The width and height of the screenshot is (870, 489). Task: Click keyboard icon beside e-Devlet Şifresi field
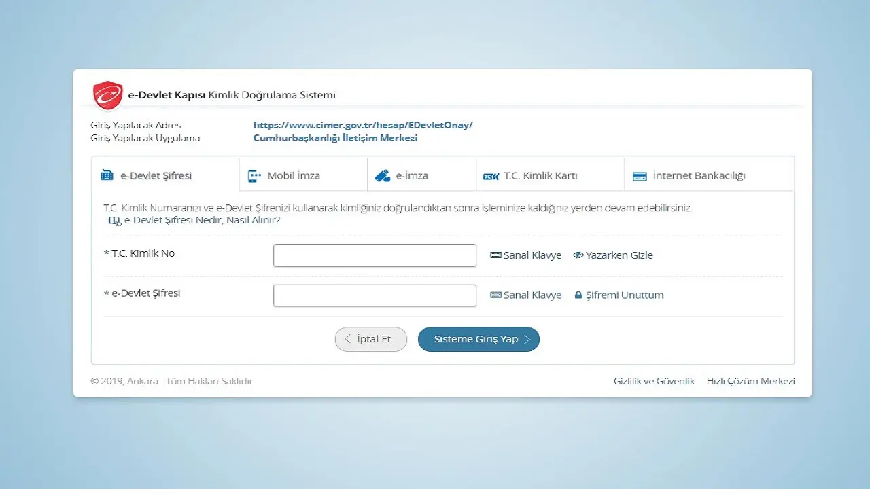click(496, 295)
